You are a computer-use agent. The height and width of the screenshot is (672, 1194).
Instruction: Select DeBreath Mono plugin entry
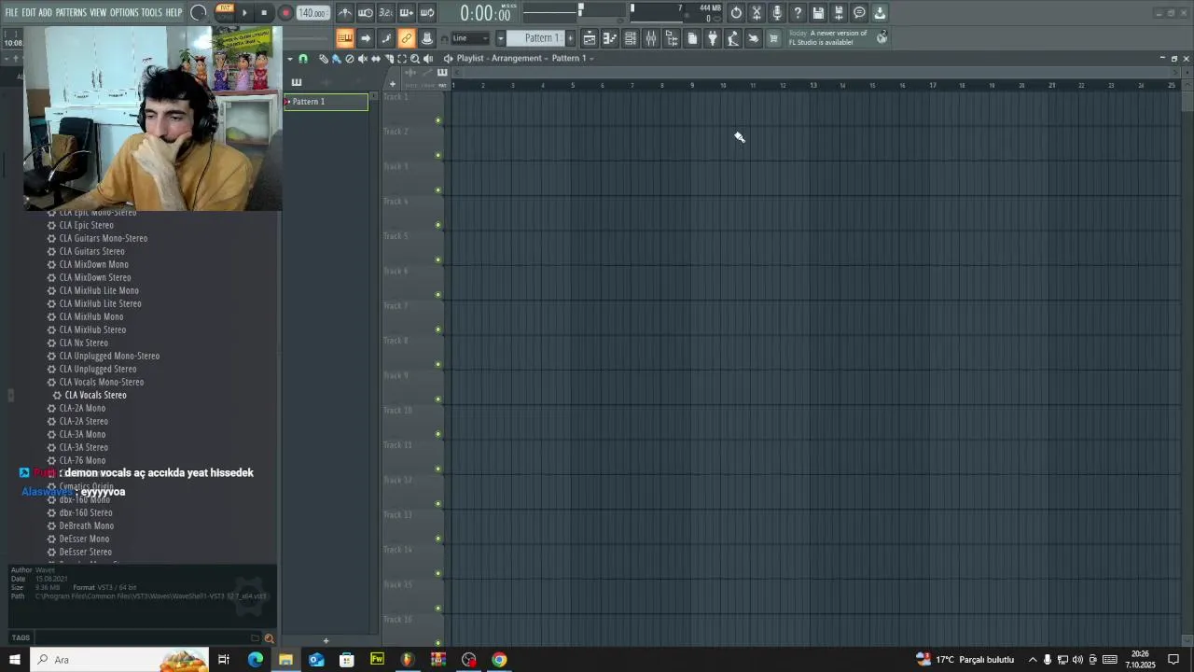(x=86, y=525)
